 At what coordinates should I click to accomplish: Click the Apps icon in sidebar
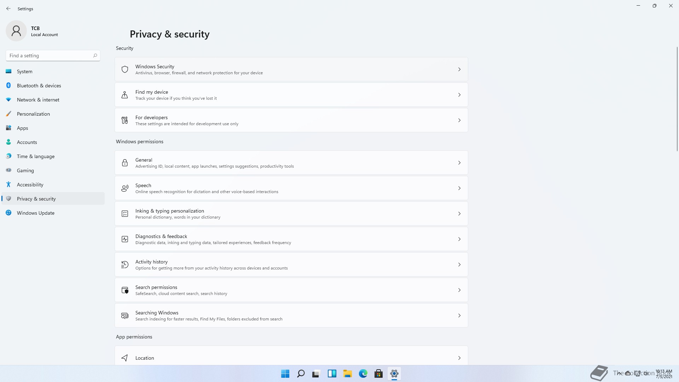[x=8, y=128]
